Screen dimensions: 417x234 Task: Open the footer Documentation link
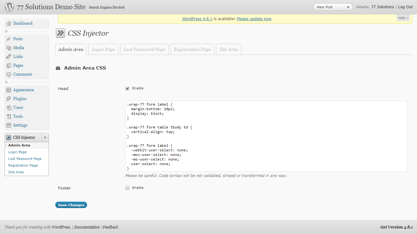click(x=87, y=227)
